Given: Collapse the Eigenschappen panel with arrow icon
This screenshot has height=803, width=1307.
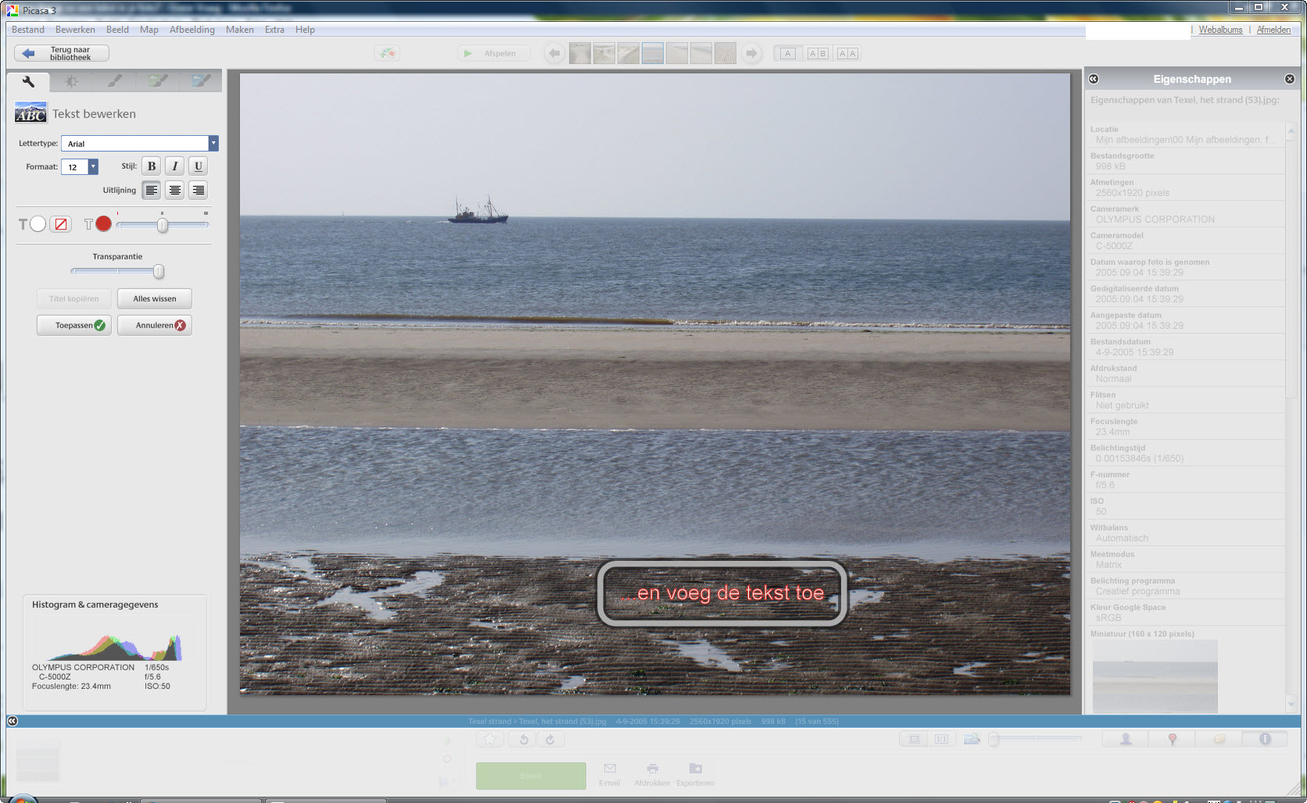Looking at the screenshot, I should pos(1094,79).
